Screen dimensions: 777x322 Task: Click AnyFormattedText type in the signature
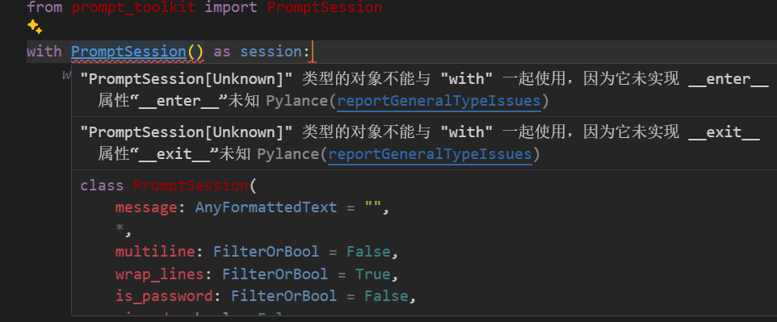[266, 207]
